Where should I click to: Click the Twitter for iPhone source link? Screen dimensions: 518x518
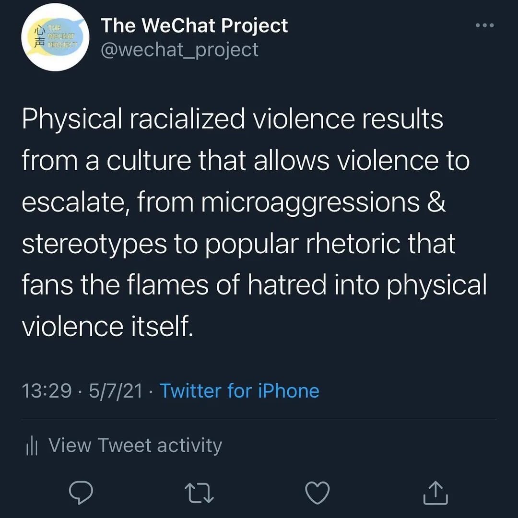(239, 391)
